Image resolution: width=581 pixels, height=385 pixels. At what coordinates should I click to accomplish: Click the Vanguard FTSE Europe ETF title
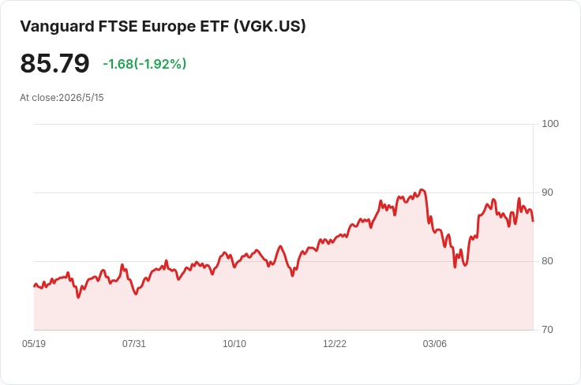(x=163, y=26)
